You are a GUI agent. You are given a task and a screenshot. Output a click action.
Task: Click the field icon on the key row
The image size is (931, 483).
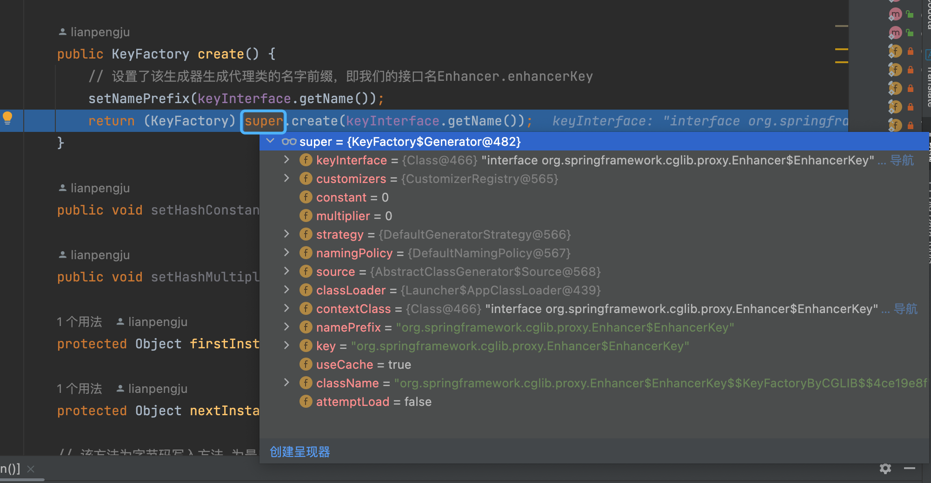306,346
